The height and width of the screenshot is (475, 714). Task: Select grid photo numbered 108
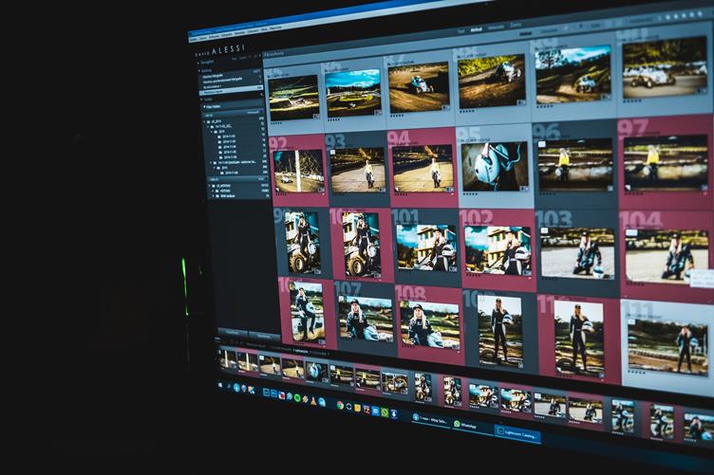pyautogui.click(x=430, y=324)
